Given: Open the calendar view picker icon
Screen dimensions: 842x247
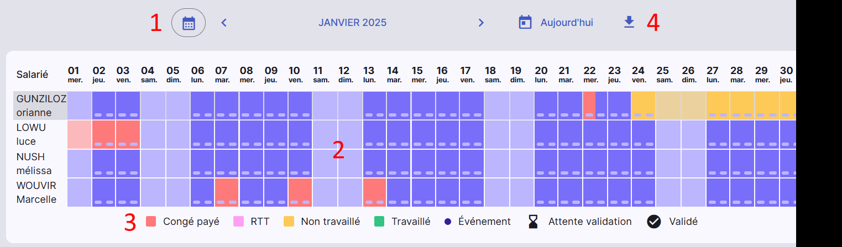Looking at the screenshot, I should pyautogui.click(x=189, y=23).
